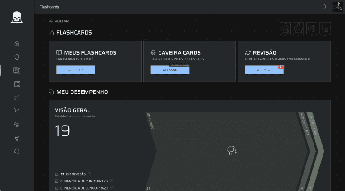Screen dimensions: 345x191
Task: Click the skull logo in sidebar
Action: pyautogui.click(x=17, y=17)
